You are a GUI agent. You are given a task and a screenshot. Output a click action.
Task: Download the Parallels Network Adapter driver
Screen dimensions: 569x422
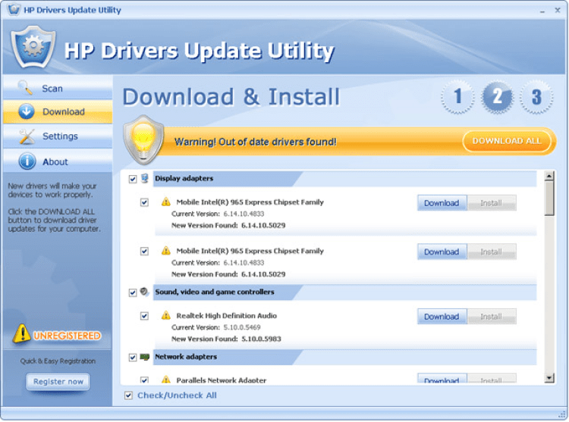(x=442, y=380)
